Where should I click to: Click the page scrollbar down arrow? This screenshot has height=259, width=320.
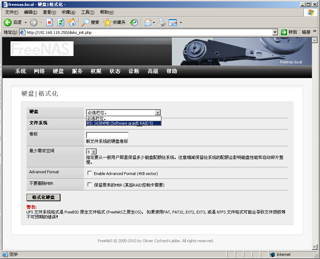[x=315, y=247]
